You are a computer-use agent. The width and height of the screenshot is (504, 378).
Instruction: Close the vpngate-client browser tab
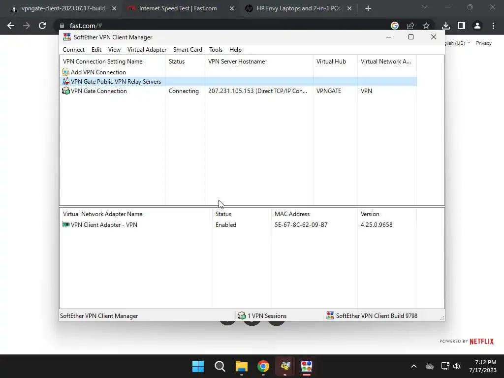114,9
